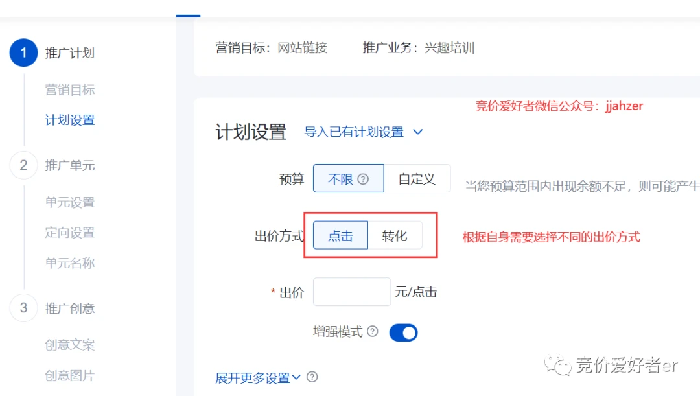The image size is (700, 396).
Task: Click help icon beside 增强模式
Action: coord(372,332)
